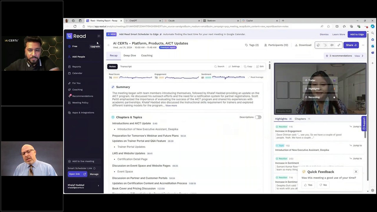Download the meeting report
The image size is (377, 212).
[303, 45]
